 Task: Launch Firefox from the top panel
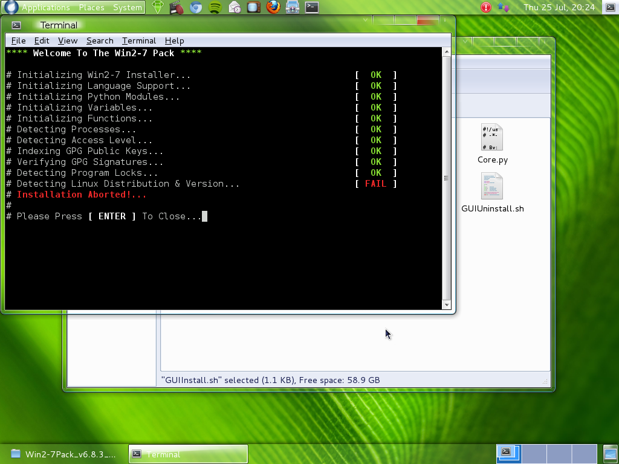[273, 7]
